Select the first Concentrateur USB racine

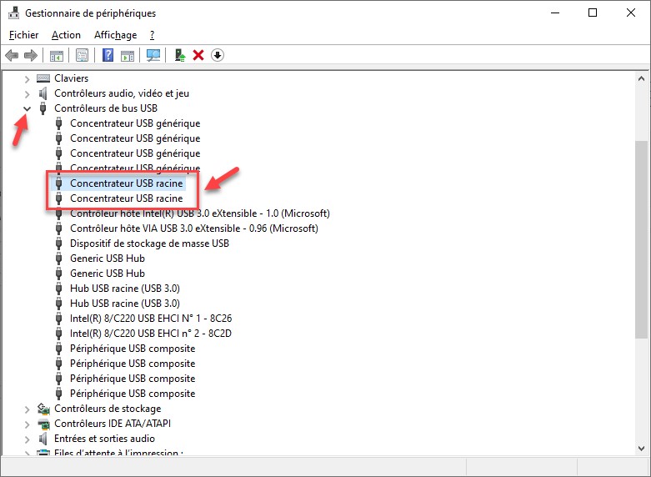tap(126, 183)
